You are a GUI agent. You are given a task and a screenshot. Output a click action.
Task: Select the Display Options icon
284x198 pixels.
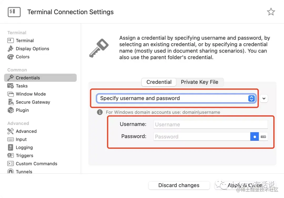pos(11,49)
